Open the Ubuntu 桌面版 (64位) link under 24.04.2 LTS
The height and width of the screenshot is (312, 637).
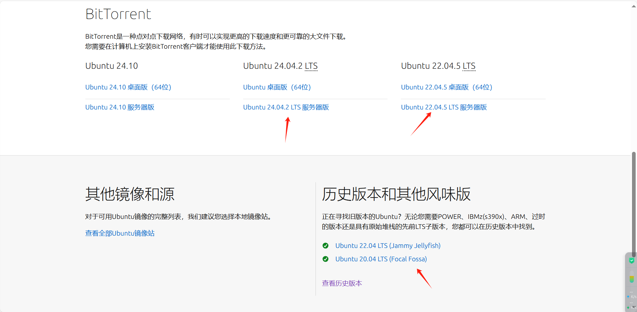coord(277,87)
